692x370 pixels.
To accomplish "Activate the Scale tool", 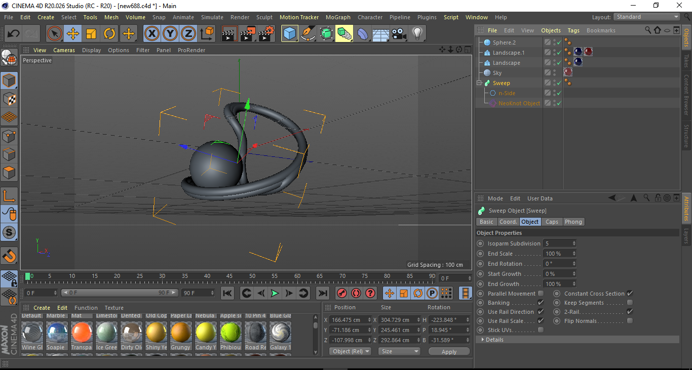I will (x=91, y=34).
